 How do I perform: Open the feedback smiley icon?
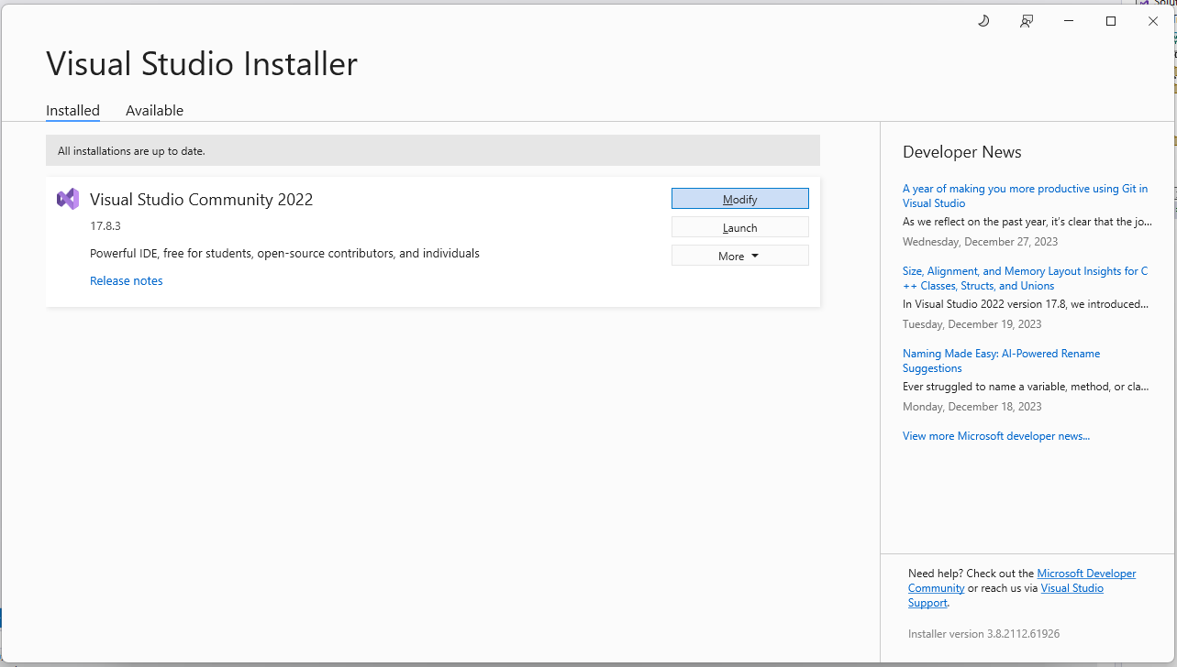pos(1026,20)
